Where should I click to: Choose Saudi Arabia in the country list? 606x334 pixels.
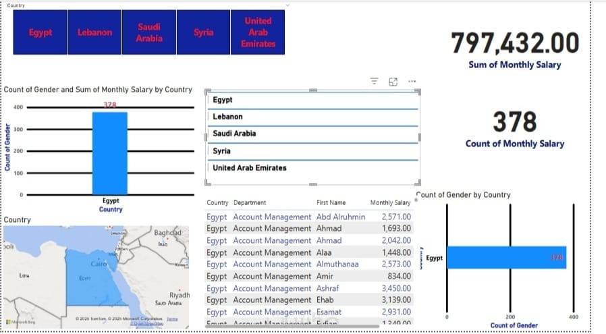pyautogui.click(x=312, y=134)
